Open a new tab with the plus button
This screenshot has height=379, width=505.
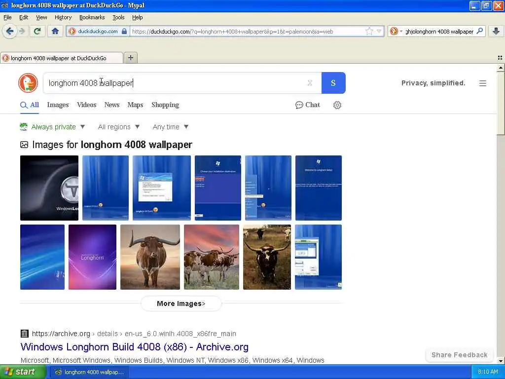tap(130, 58)
